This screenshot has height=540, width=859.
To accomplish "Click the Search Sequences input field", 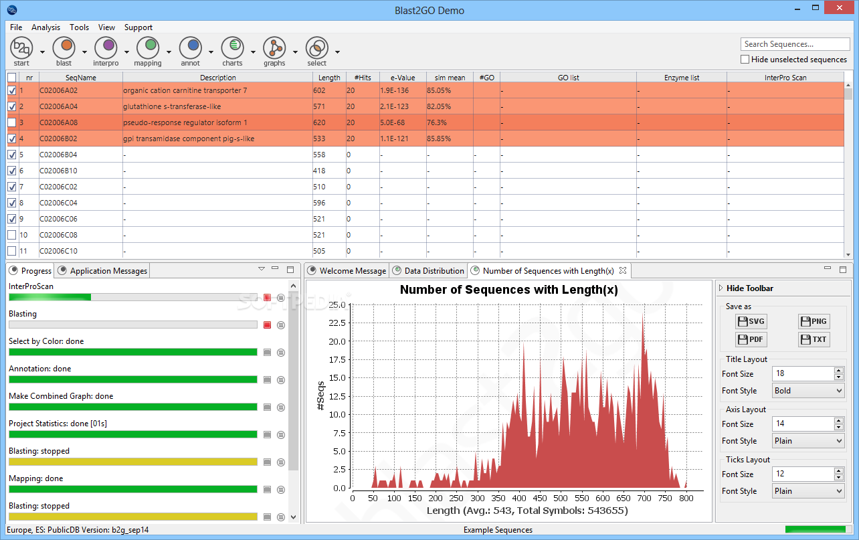I will pyautogui.click(x=795, y=44).
